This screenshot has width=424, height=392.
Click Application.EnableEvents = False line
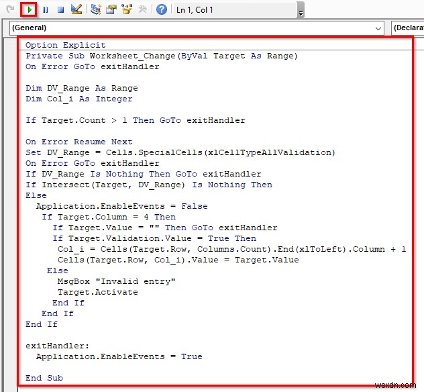[122, 206]
